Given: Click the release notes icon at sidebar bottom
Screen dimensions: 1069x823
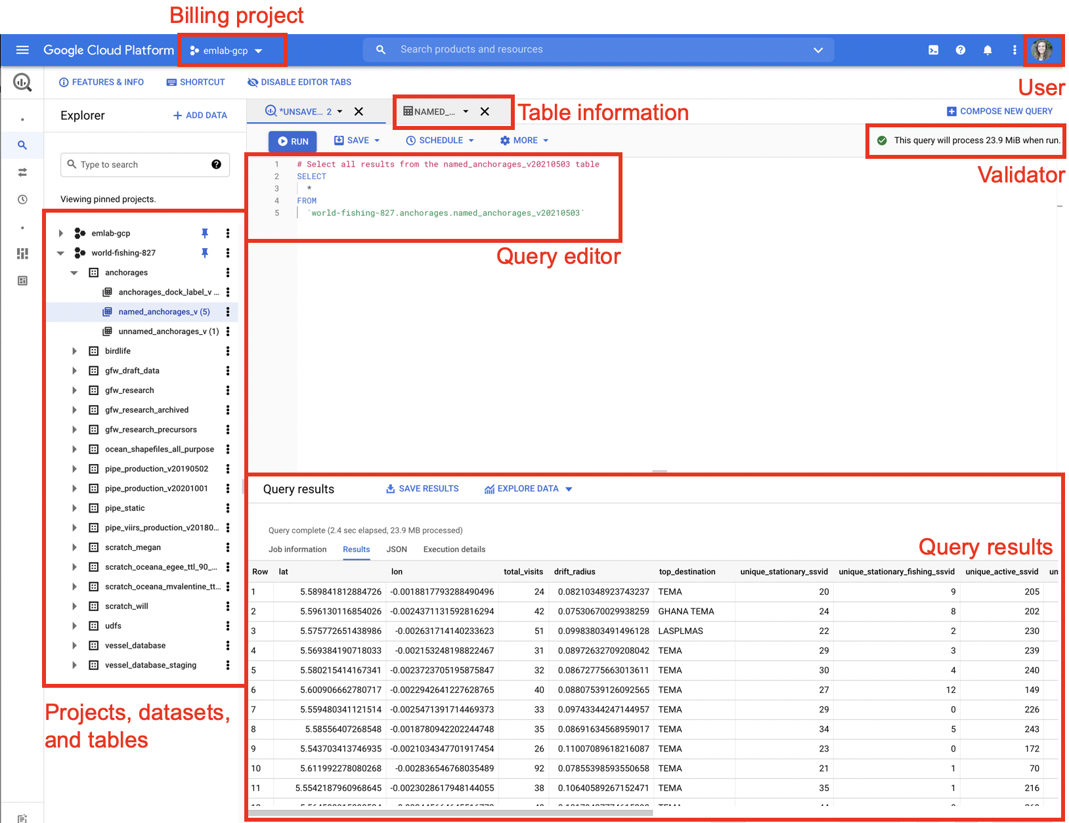Looking at the screenshot, I should coord(22,818).
